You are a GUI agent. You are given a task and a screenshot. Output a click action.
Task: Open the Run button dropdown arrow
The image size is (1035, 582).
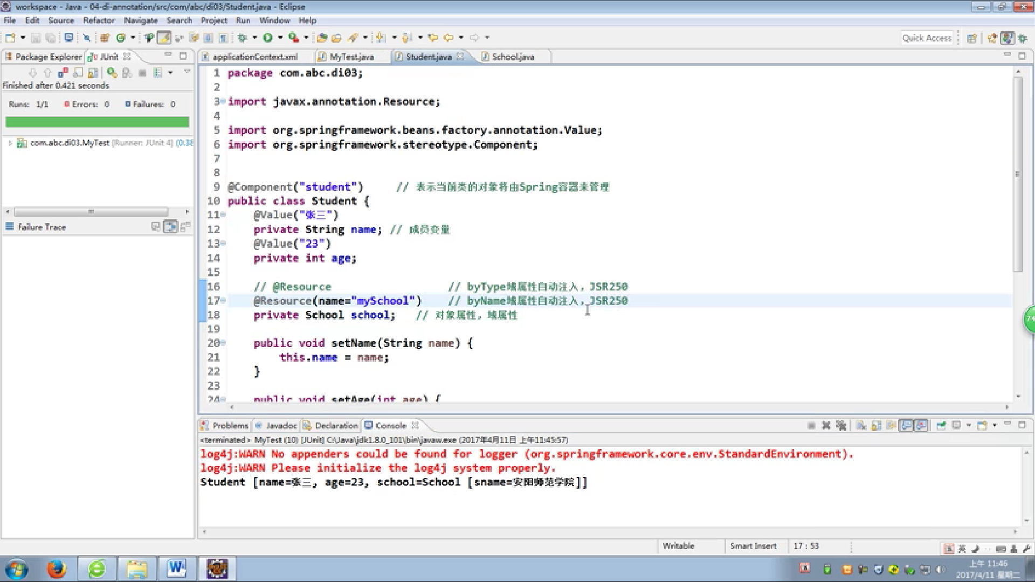(x=280, y=38)
